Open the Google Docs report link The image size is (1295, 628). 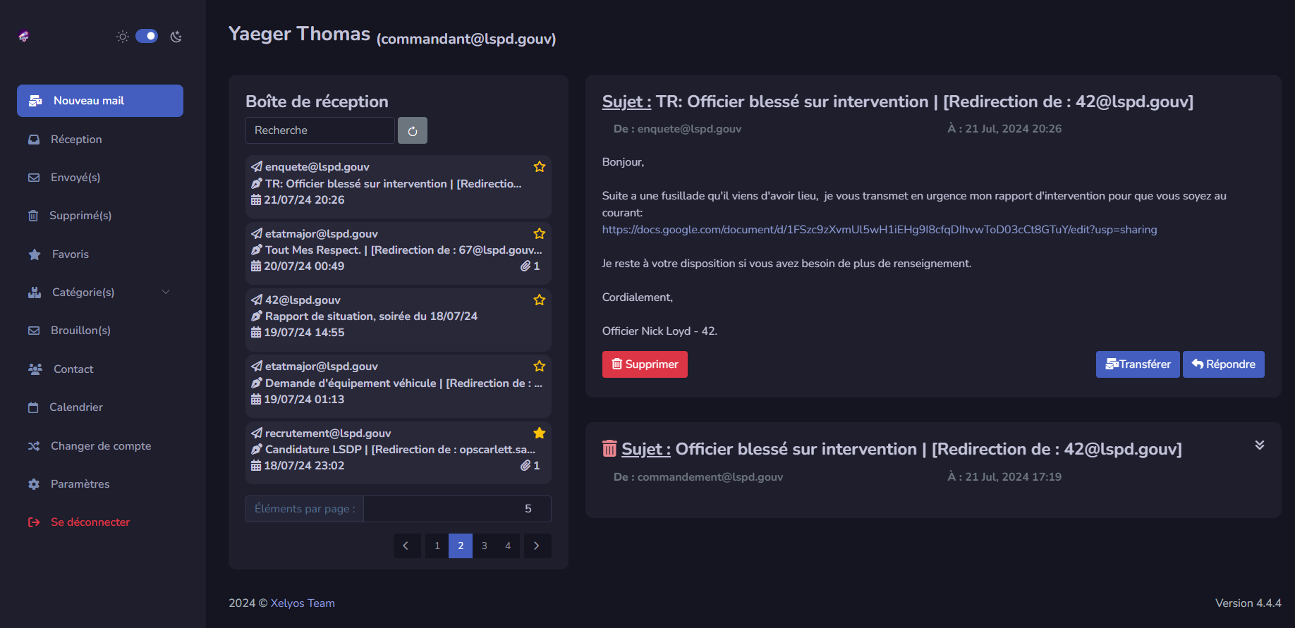coord(879,230)
